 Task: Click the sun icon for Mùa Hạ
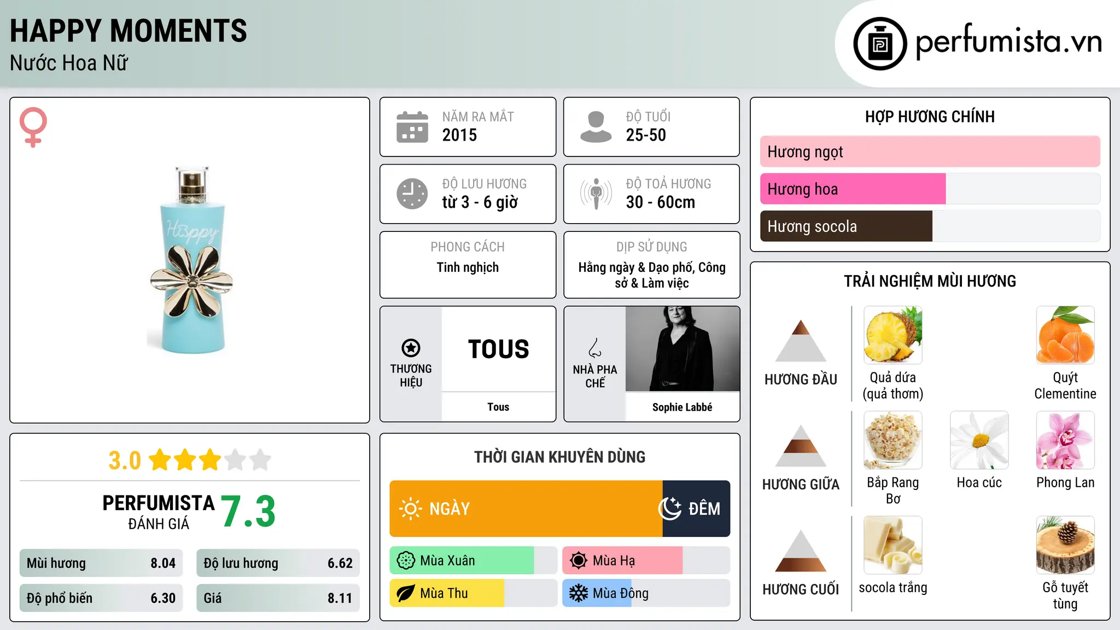pos(579,561)
